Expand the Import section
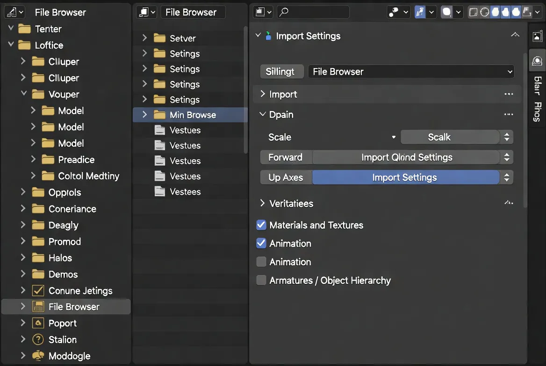Viewport: 546px width, 366px height. [263, 93]
